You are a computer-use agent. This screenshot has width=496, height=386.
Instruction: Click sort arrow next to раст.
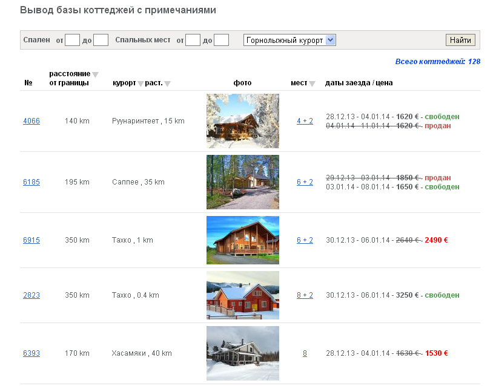pyautogui.click(x=168, y=83)
